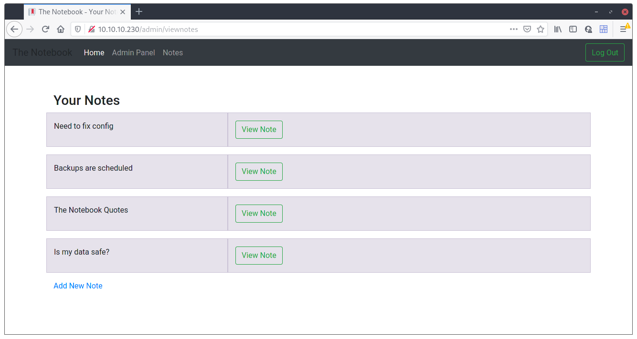Open the library icon in the toolbar

point(557,29)
